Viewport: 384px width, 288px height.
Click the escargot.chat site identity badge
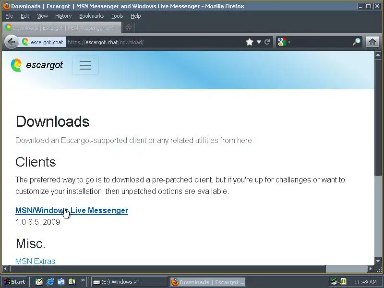(x=43, y=42)
